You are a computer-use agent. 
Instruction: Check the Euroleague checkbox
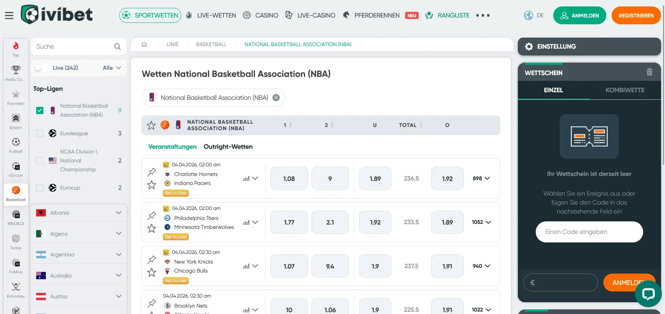tap(40, 133)
